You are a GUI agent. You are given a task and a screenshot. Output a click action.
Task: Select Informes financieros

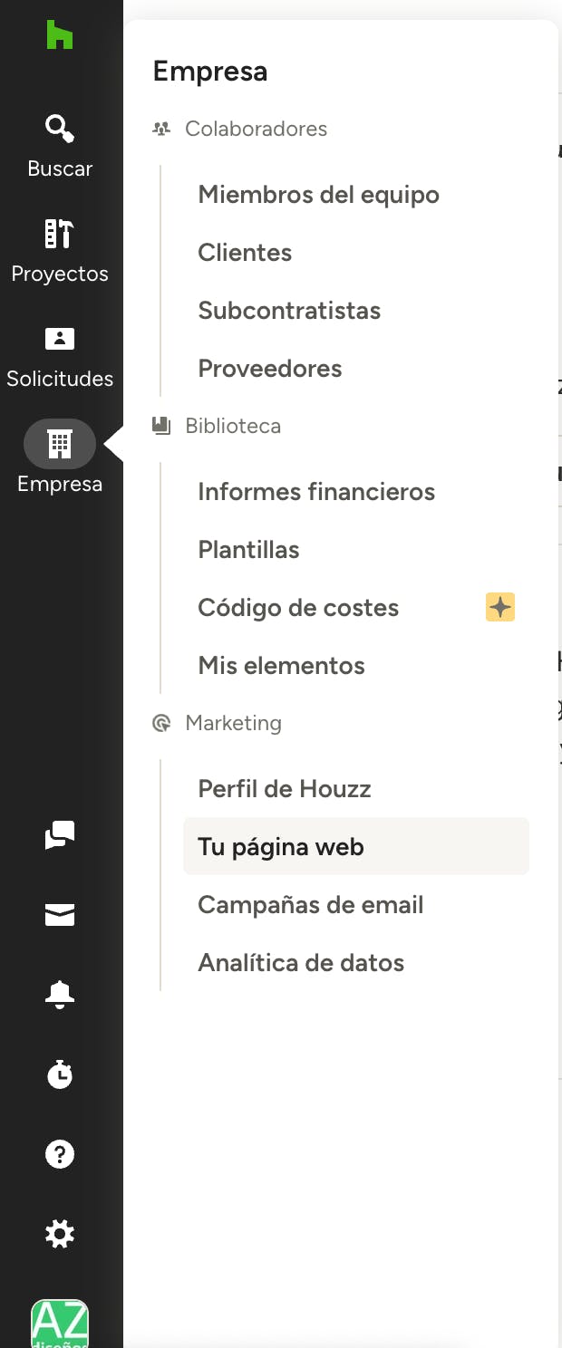(x=316, y=492)
